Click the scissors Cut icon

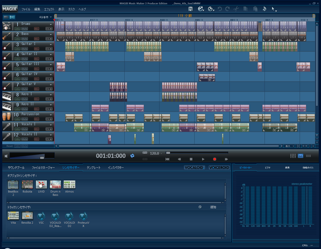236,9
